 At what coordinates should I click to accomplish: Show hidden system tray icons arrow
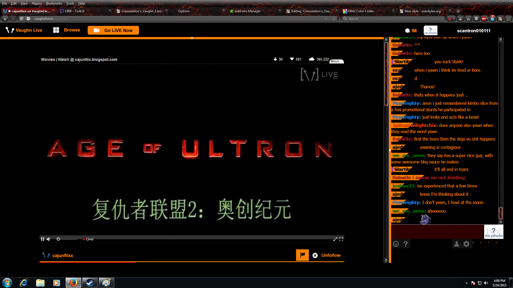pyautogui.click(x=467, y=283)
